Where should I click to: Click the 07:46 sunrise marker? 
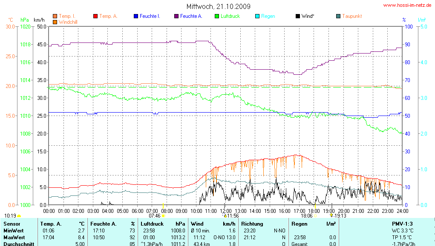[x=154, y=216]
